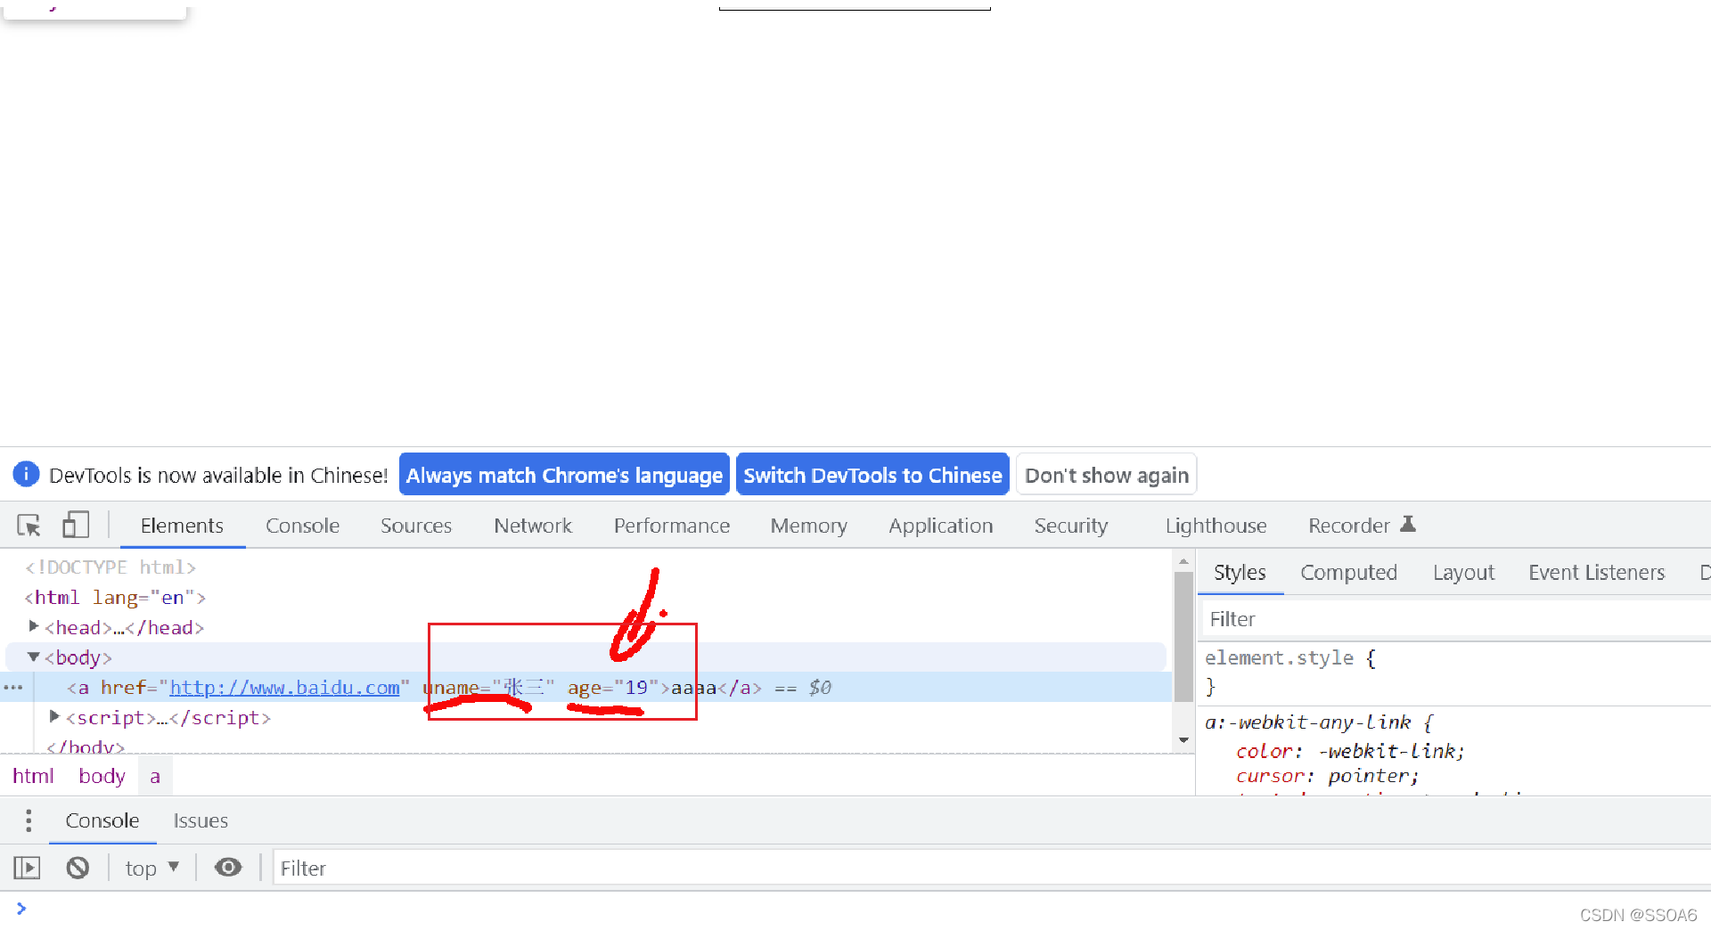The height and width of the screenshot is (930, 1711).
Task: Switch to the Elements tab
Action: point(182,526)
